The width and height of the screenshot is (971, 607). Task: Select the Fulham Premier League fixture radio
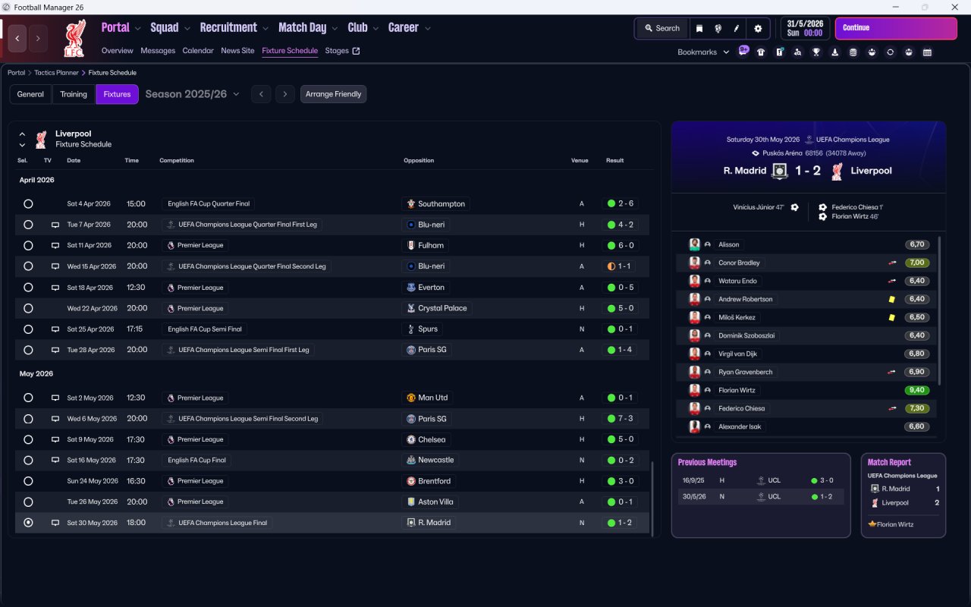coord(28,246)
